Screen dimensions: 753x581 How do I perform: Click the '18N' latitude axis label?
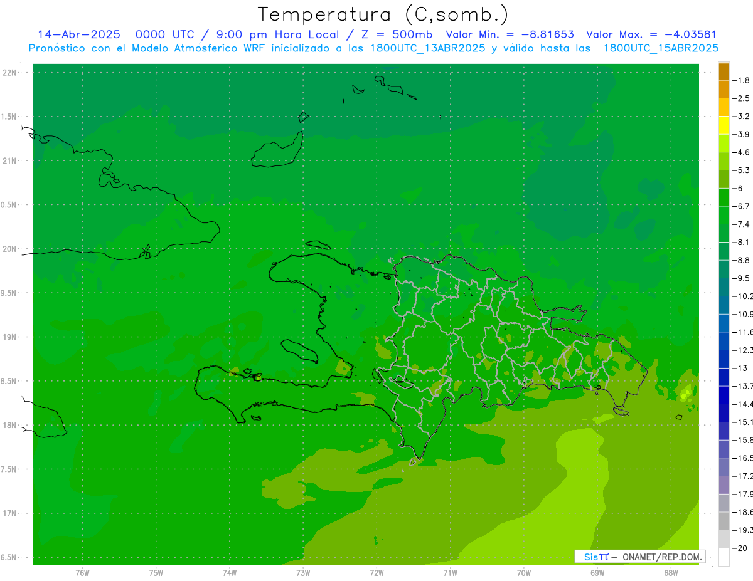tap(10, 425)
